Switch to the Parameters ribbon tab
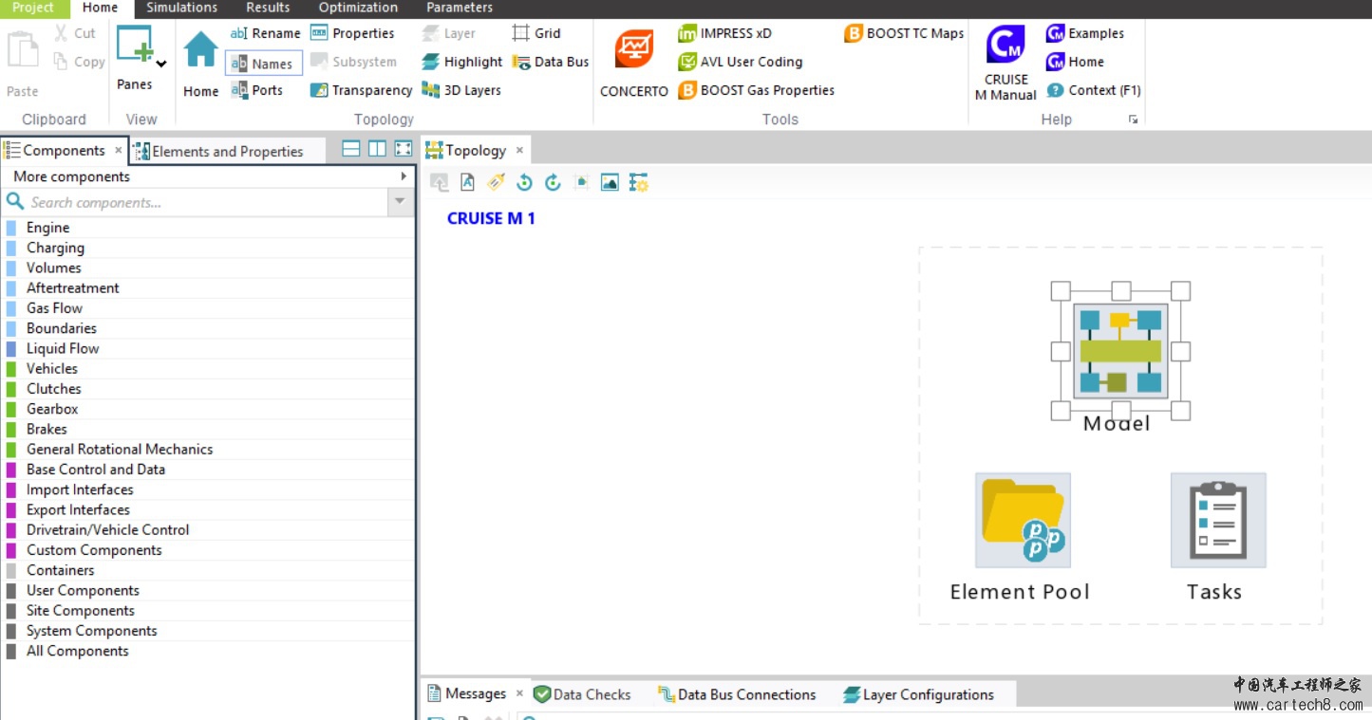The image size is (1372, 720). pyautogui.click(x=460, y=8)
